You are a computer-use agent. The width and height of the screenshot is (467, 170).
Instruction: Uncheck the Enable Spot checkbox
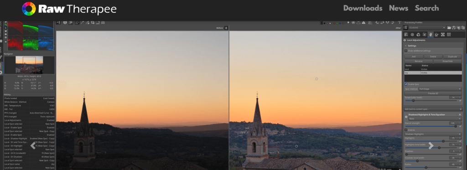[406, 84]
